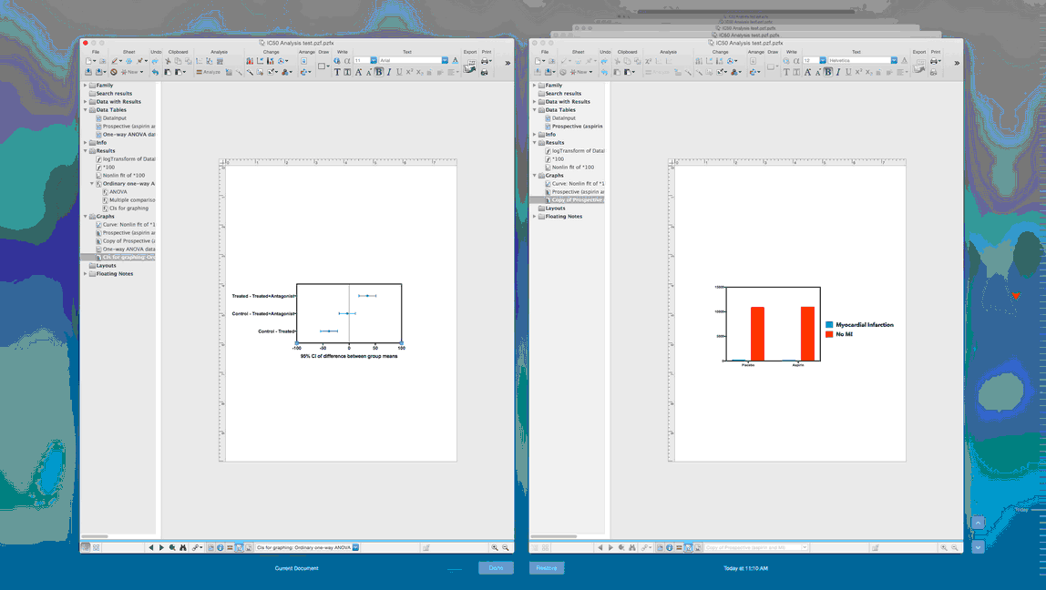The height and width of the screenshot is (590, 1046).
Task: Go to next sheet with forward arrow
Action: (161, 547)
